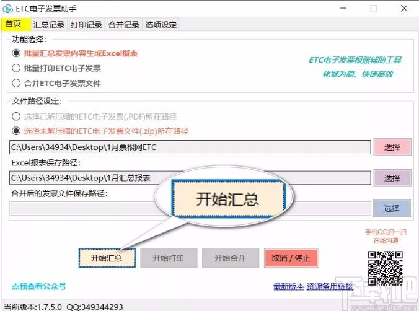Screen dimensions: 419x311
Task: Open the 资源备用链接 link
Action: coord(330,286)
